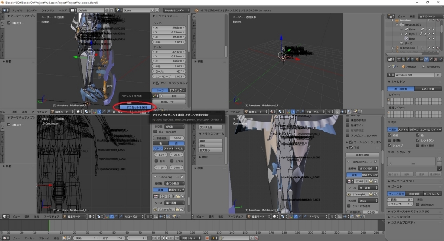Open the Bone properties tab icon
This screenshot has width=444, height=241.
(x=431, y=59)
